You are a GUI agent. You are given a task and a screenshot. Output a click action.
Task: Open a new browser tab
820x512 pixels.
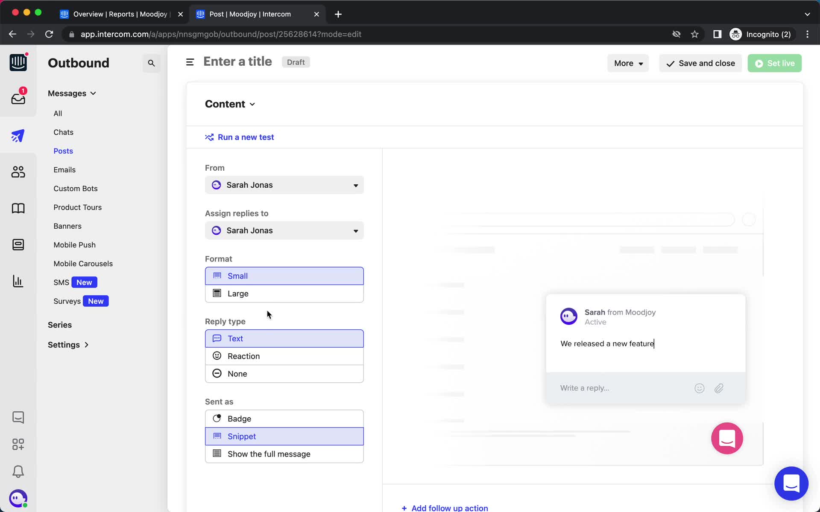[x=338, y=14]
